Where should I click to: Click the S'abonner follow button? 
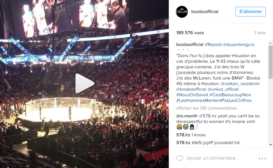tap(251, 11)
